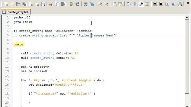Save the current recorded macro icon
This screenshot has height=107, width=191.
click(180, 4)
